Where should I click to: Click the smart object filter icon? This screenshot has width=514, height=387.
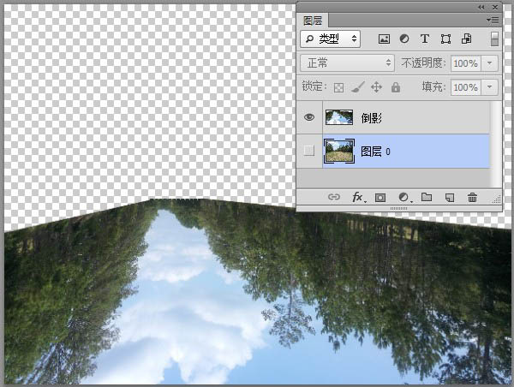[x=466, y=39]
